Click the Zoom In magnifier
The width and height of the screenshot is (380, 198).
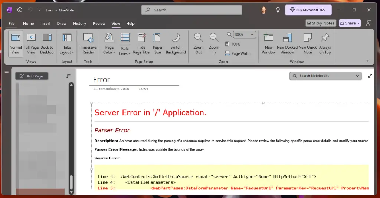(x=214, y=43)
